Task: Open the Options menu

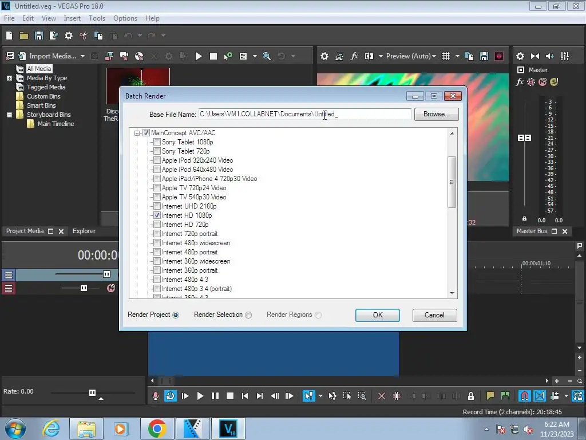Action: 125,18
